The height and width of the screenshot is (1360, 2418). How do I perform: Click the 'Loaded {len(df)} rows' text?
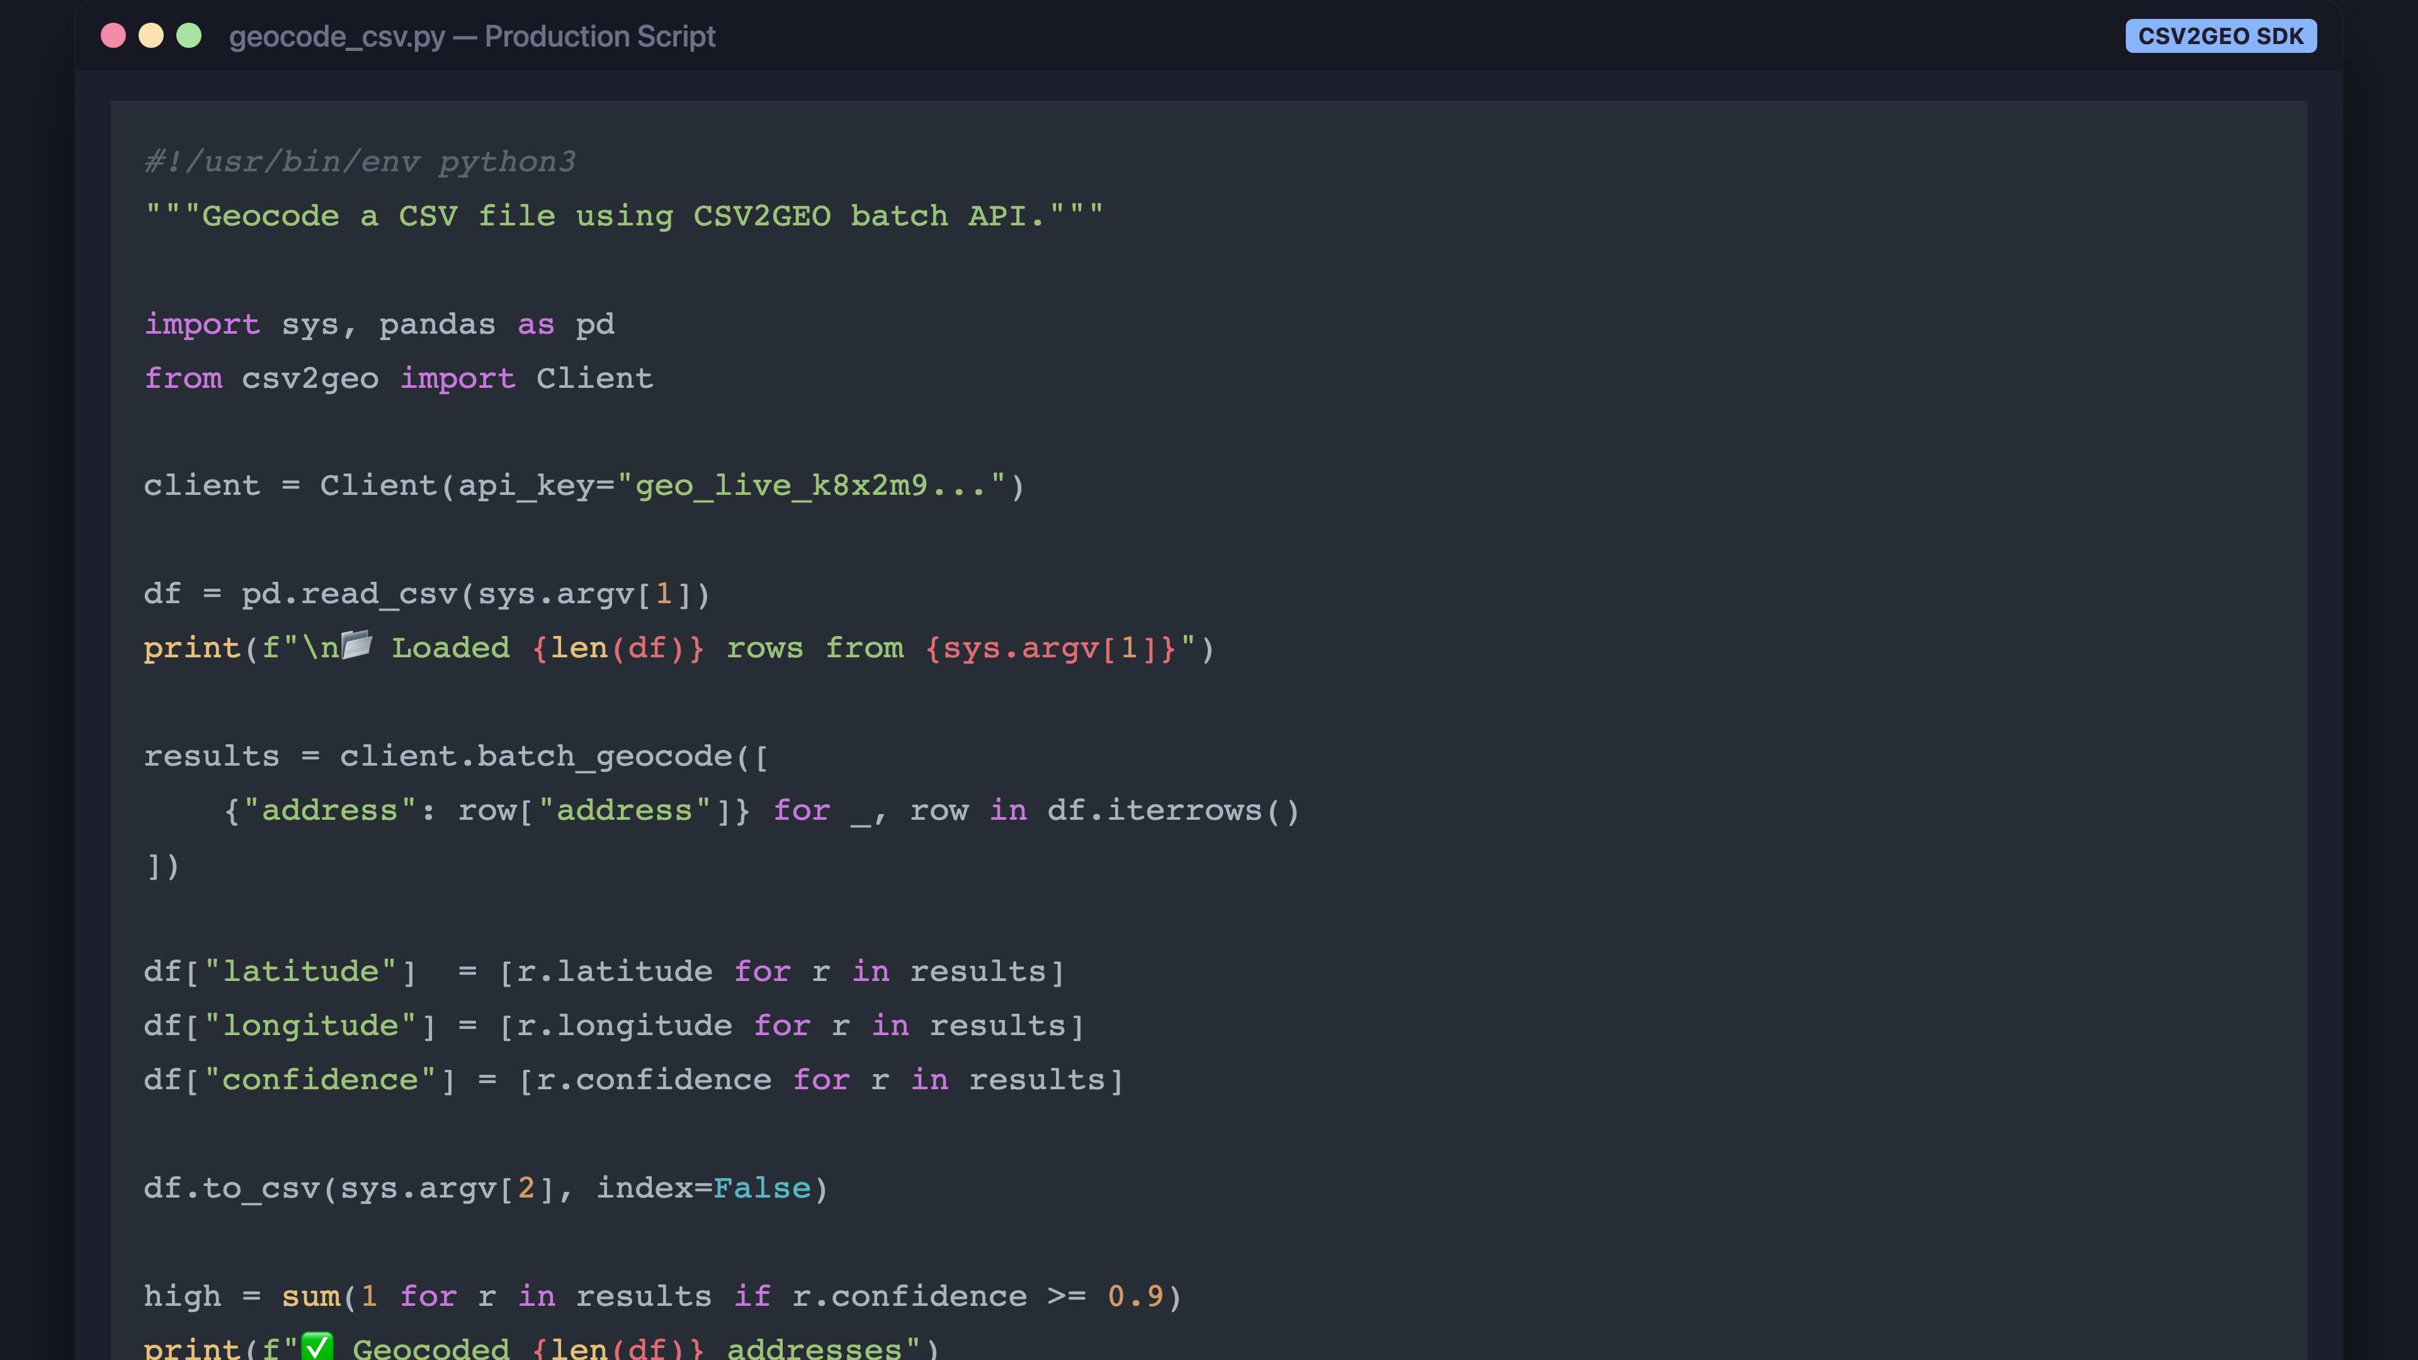pos(597,649)
